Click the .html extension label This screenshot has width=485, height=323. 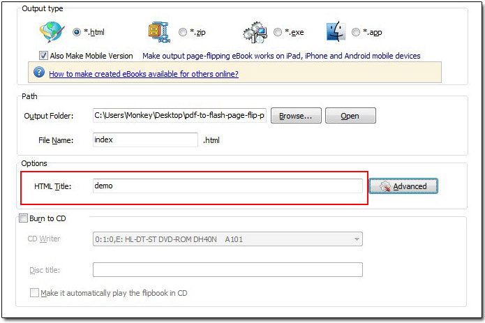(211, 140)
